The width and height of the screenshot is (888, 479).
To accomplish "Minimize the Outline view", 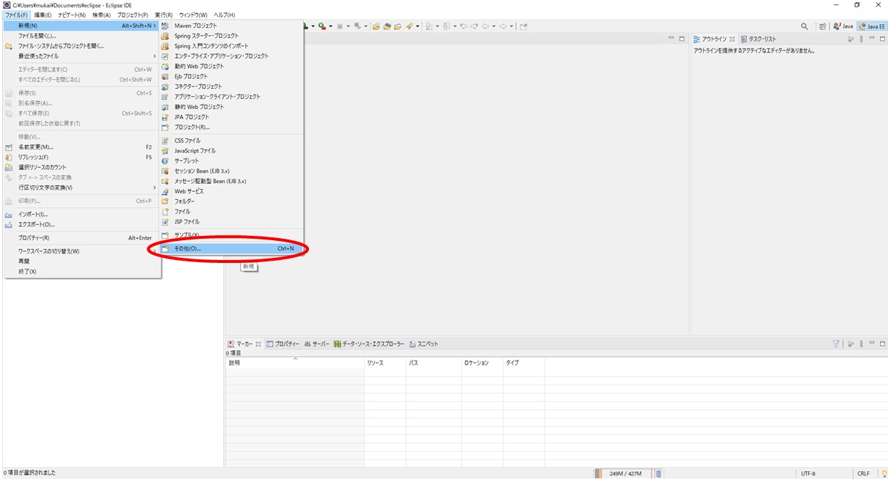I will (x=872, y=38).
